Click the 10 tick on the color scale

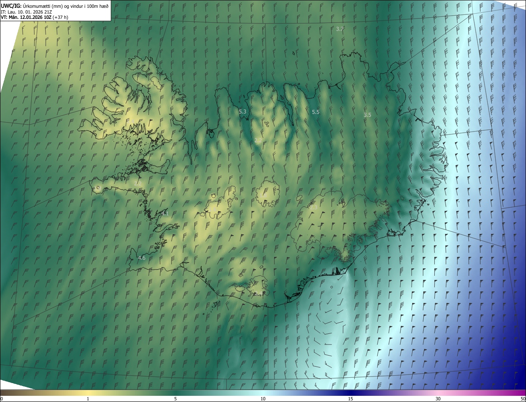(263, 399)
